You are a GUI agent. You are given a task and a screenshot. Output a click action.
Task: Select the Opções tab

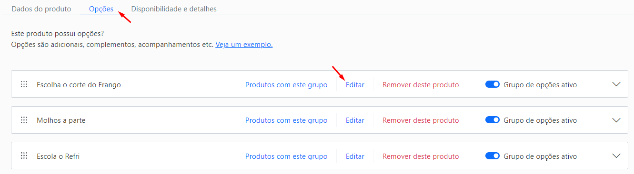[x=101, y=9]
